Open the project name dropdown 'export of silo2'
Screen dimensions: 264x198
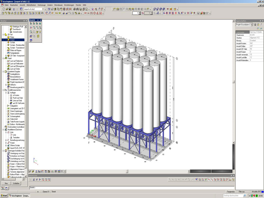click(43, 9)
